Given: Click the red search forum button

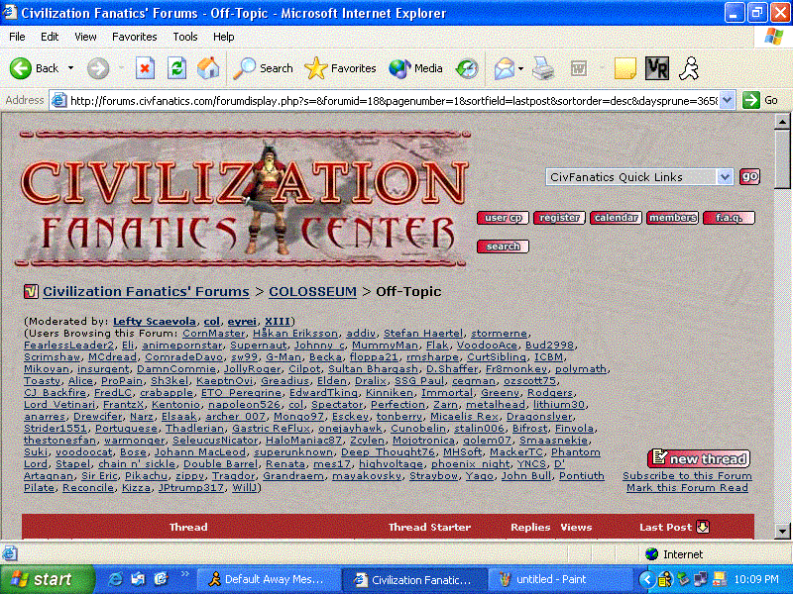Looking at the screenshot, I should [x=503, y=246].
